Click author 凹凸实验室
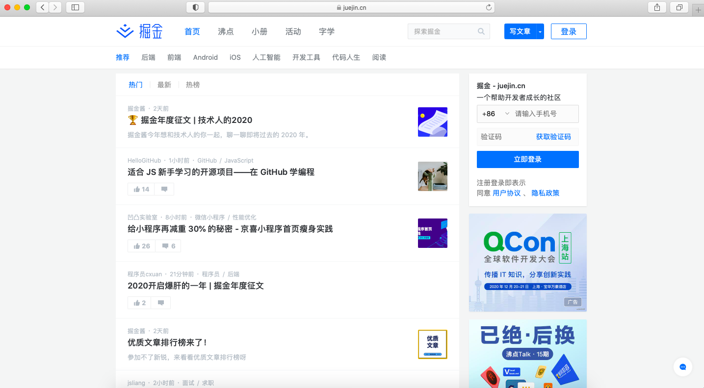 tap(142, 218)
